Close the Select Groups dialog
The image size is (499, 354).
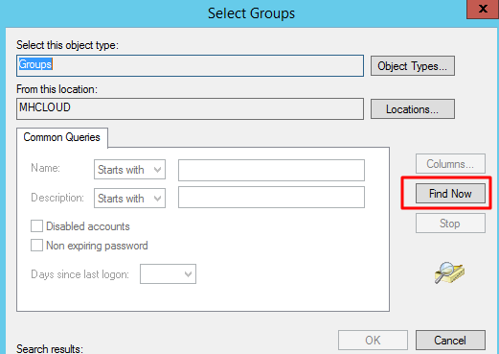coord(483,9)
